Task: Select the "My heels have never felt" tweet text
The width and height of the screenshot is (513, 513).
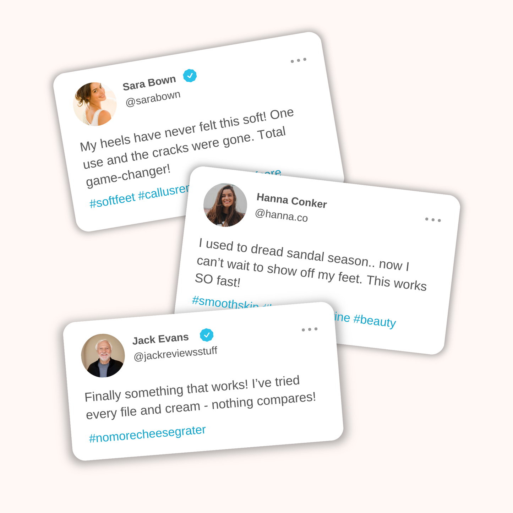Action: 185,147
